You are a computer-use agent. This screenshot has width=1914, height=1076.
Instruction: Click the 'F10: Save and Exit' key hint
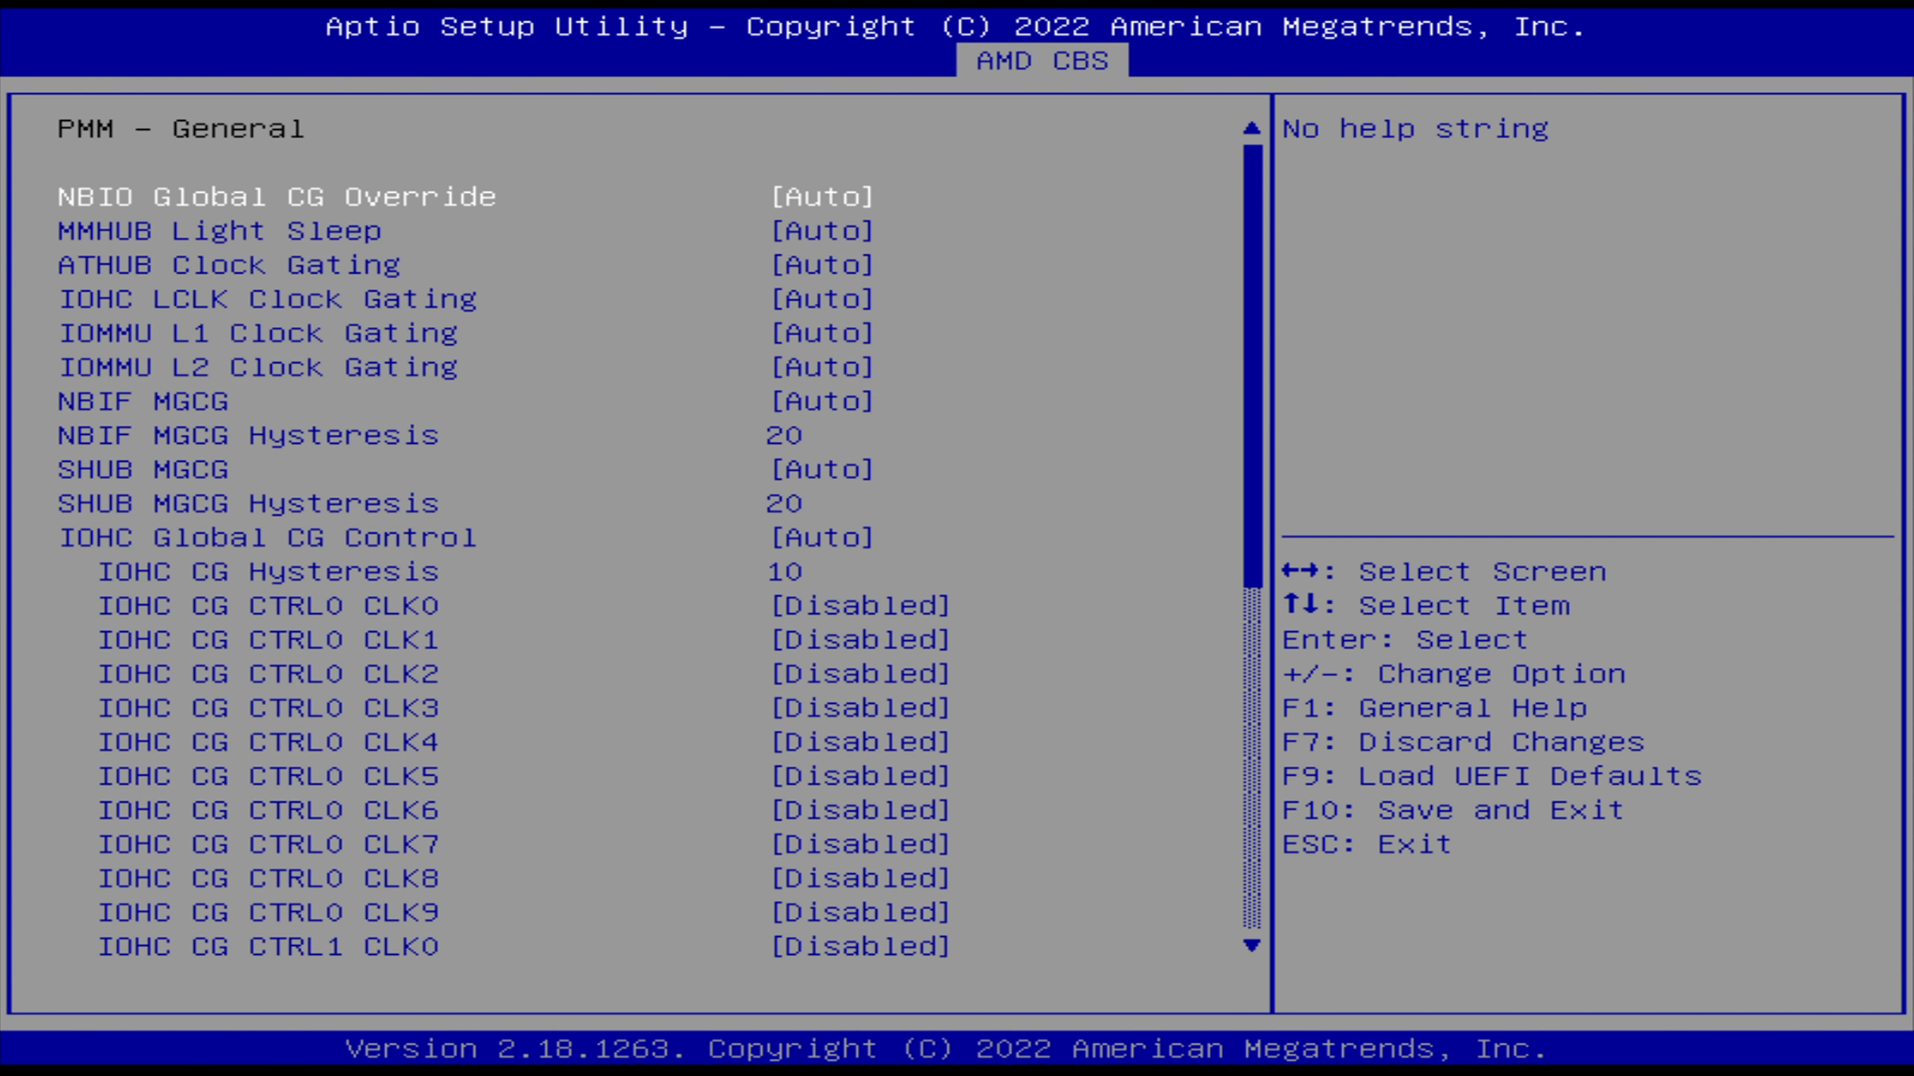click(x=1453, y=811)
